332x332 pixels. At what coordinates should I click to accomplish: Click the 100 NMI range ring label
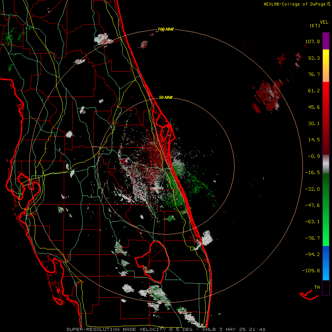point(166,29)
